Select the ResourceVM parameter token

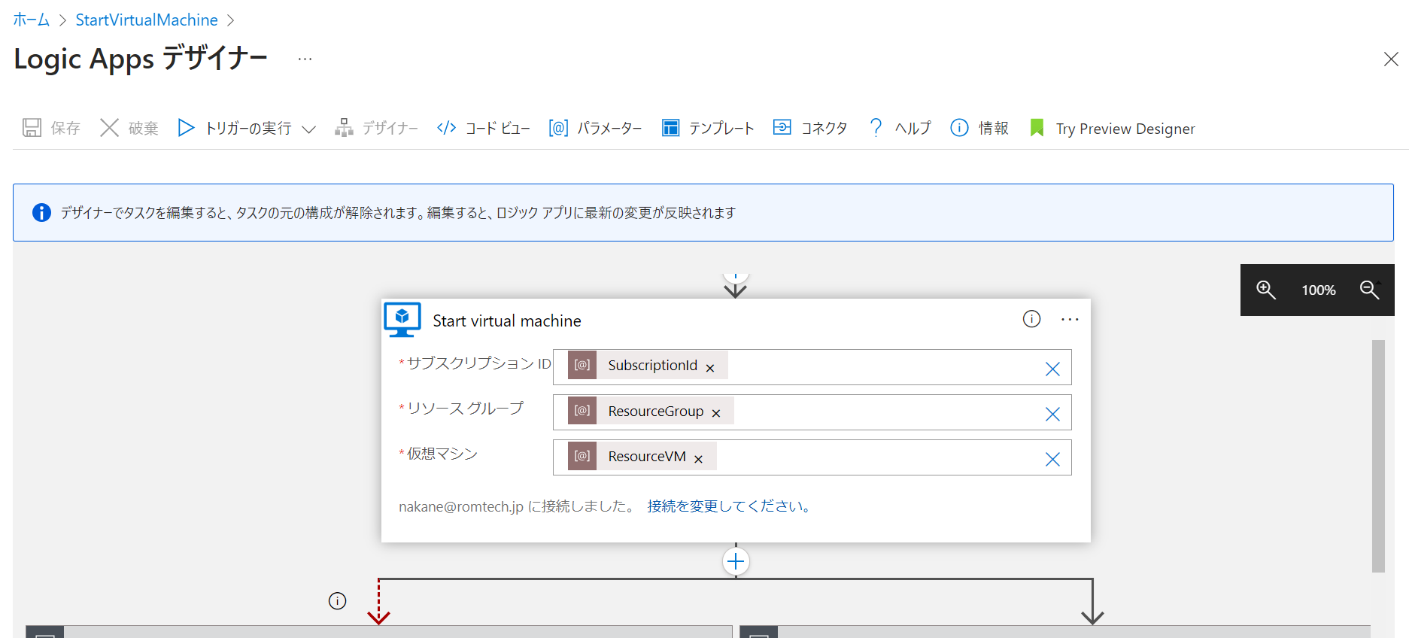[x=642, y=456]
